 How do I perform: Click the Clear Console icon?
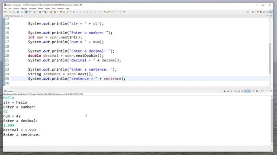(x=235, y=91)
